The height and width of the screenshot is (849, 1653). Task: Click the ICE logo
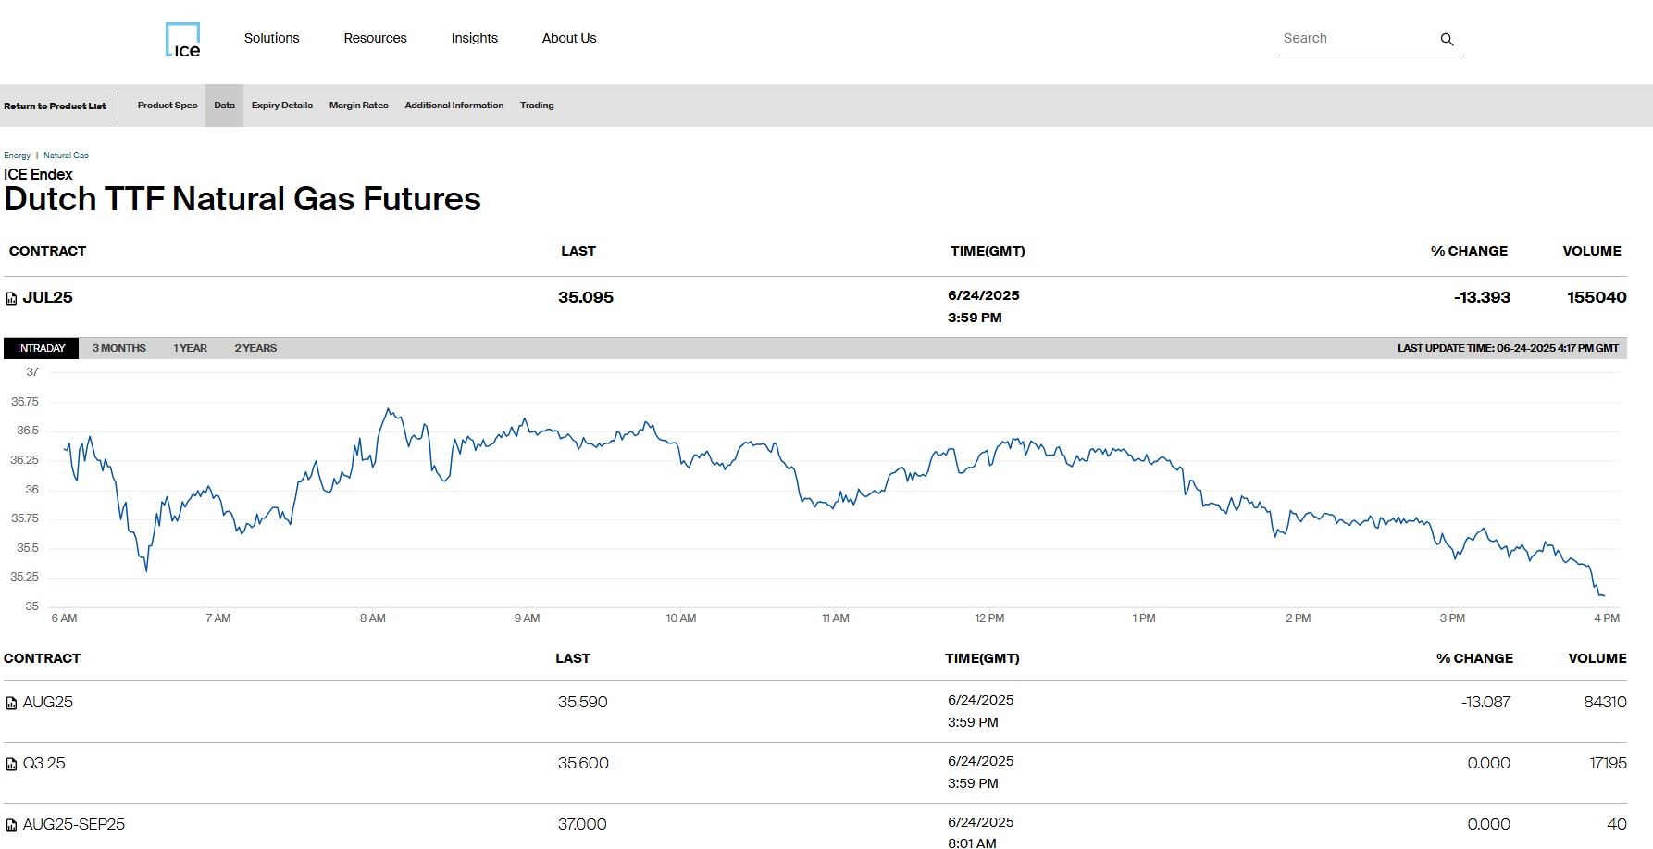pyautogui.click(x=182, y=40)
